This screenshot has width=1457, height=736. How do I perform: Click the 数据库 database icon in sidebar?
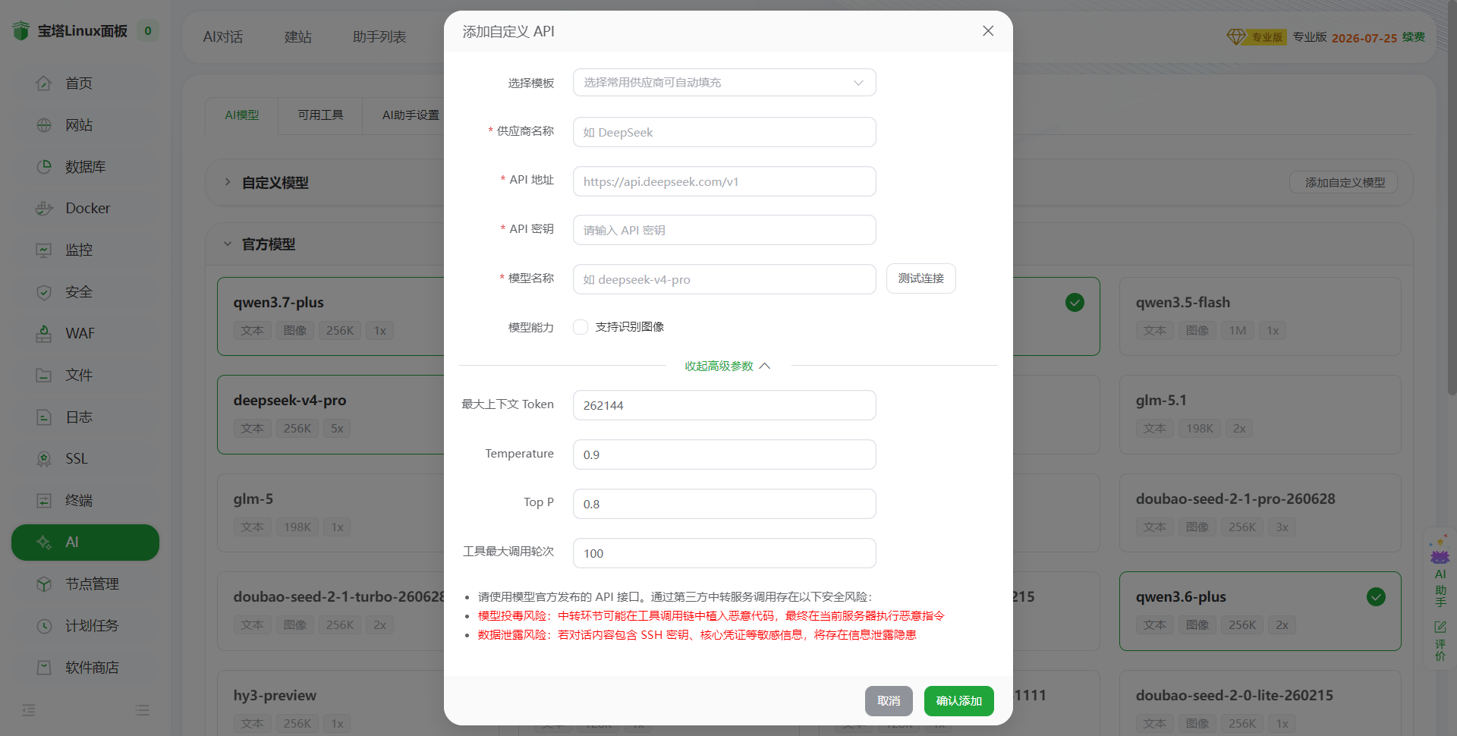44,167
